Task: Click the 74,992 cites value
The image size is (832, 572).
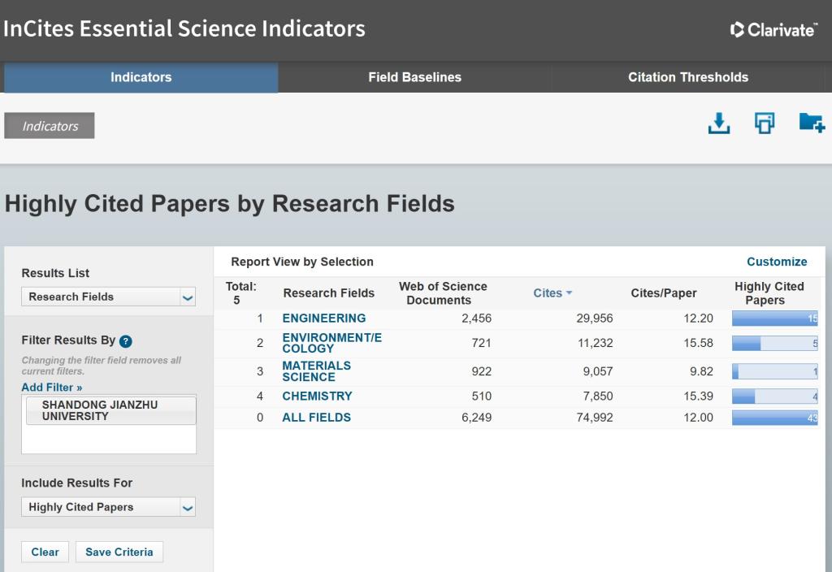Action: coord(594,418)
